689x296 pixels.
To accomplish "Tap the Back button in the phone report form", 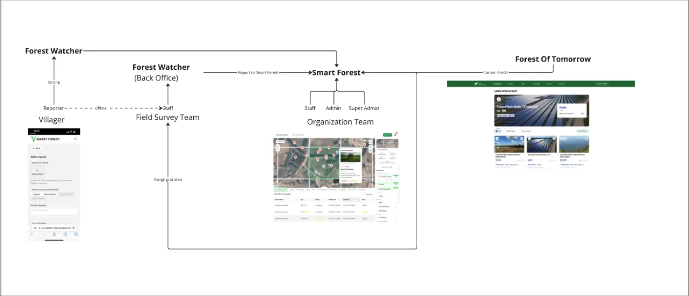I will [x=36, y=148].
